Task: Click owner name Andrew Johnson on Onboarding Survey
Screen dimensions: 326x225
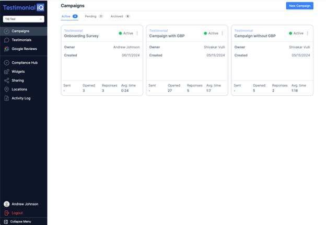Action: click(x=126, y=47)
